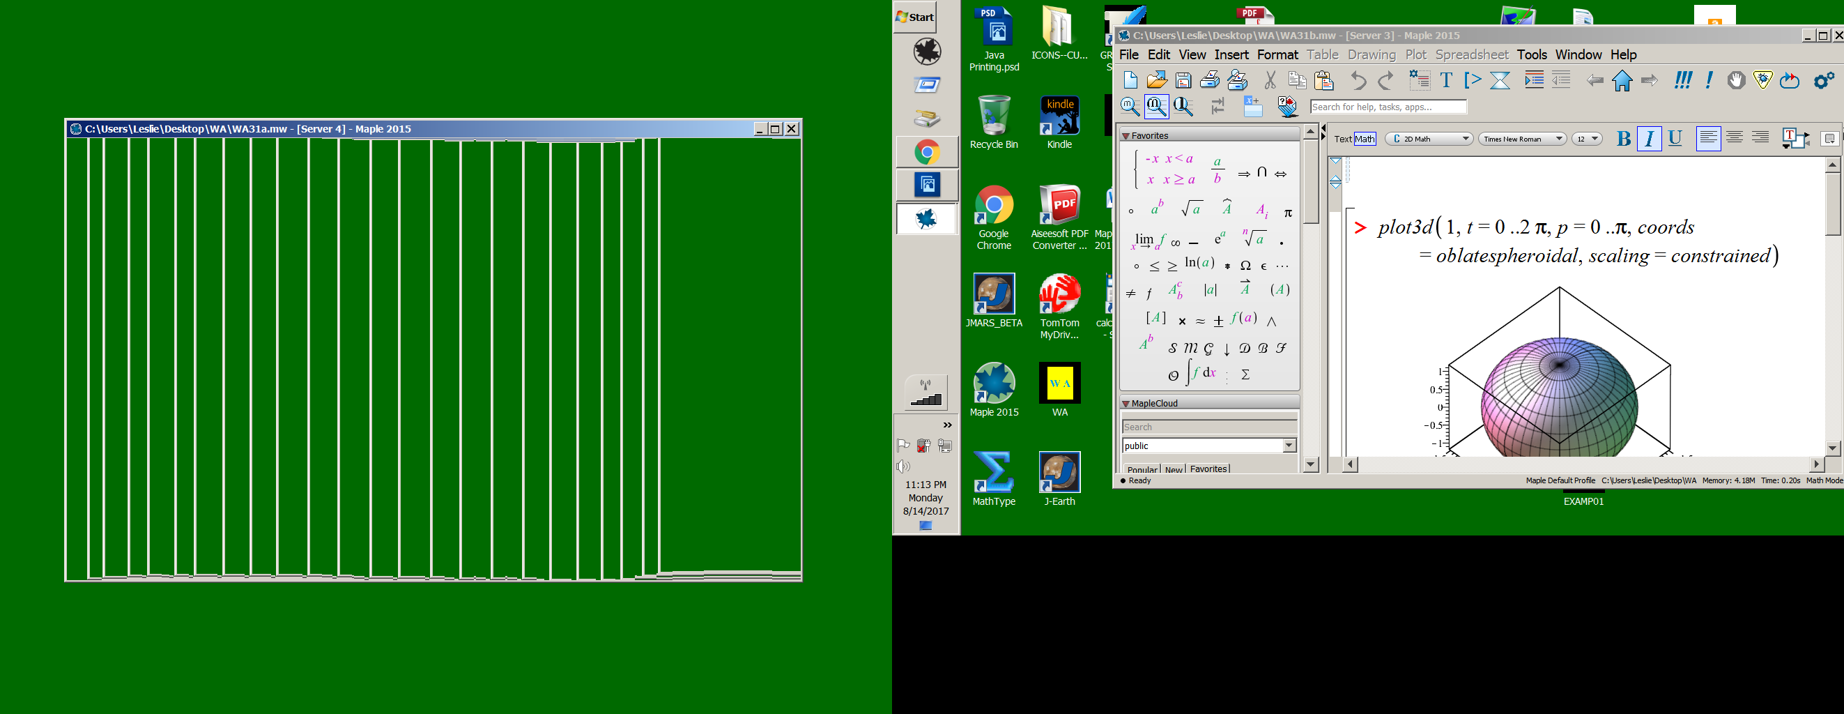
Task: Interrupt computation with the stop hand icon
Action: pos(1735,80)
